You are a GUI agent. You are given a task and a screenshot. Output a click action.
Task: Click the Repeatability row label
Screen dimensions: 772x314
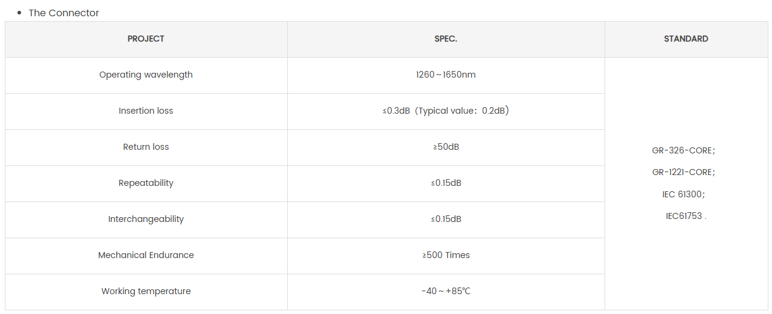tap(146, 183)
